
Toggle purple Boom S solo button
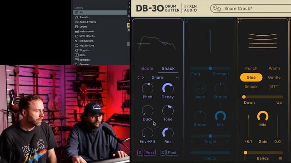click(x=140, y=153)
